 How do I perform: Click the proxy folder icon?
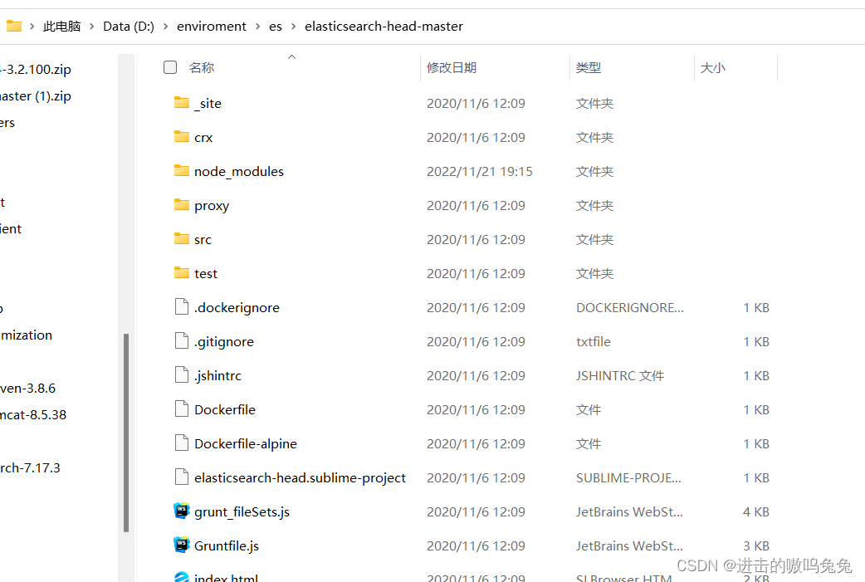[182, 205]
